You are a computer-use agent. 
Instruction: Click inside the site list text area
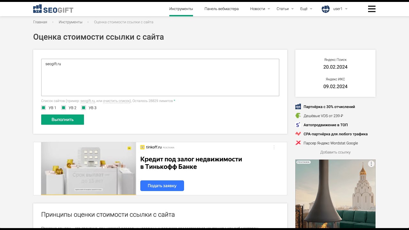click(160, 77)
